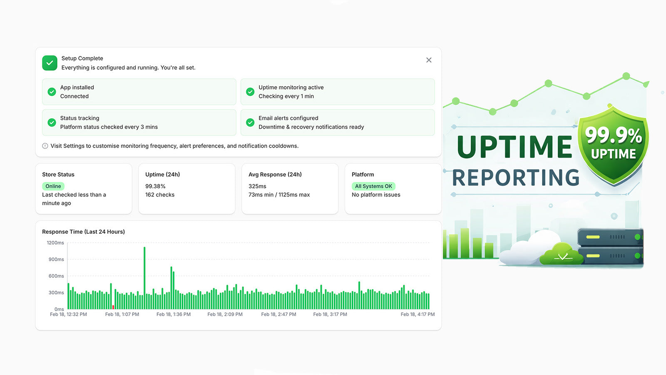Click the Online status badge

pos(53,186)
